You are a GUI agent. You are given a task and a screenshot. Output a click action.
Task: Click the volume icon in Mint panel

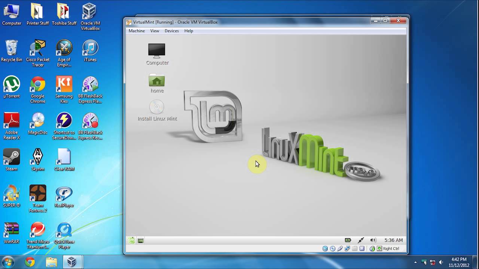pos(373,240)
